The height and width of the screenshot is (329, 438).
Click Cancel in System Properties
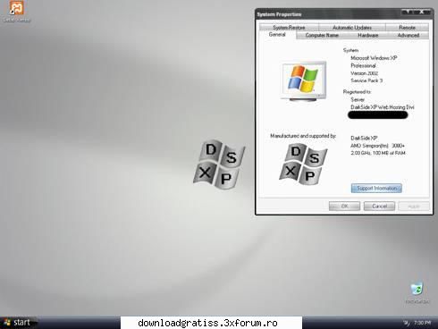pyautogui.click(x=379, y=207)
